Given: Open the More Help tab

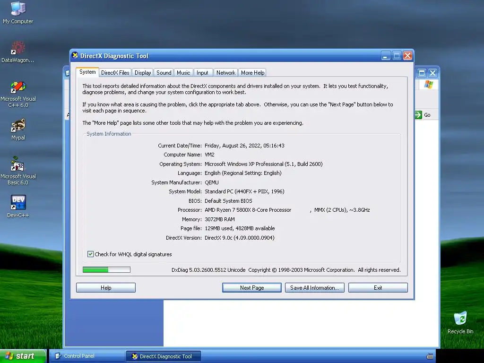Looking at the screenshot, I should click(x=252, y=73).
